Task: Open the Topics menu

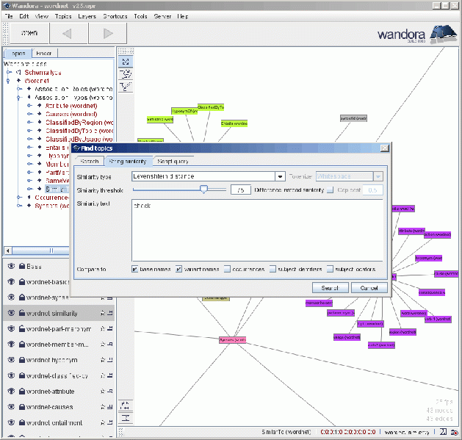Action: 63,15
